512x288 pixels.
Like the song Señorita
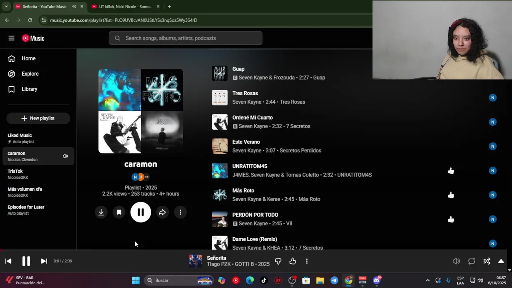(293, 261)
